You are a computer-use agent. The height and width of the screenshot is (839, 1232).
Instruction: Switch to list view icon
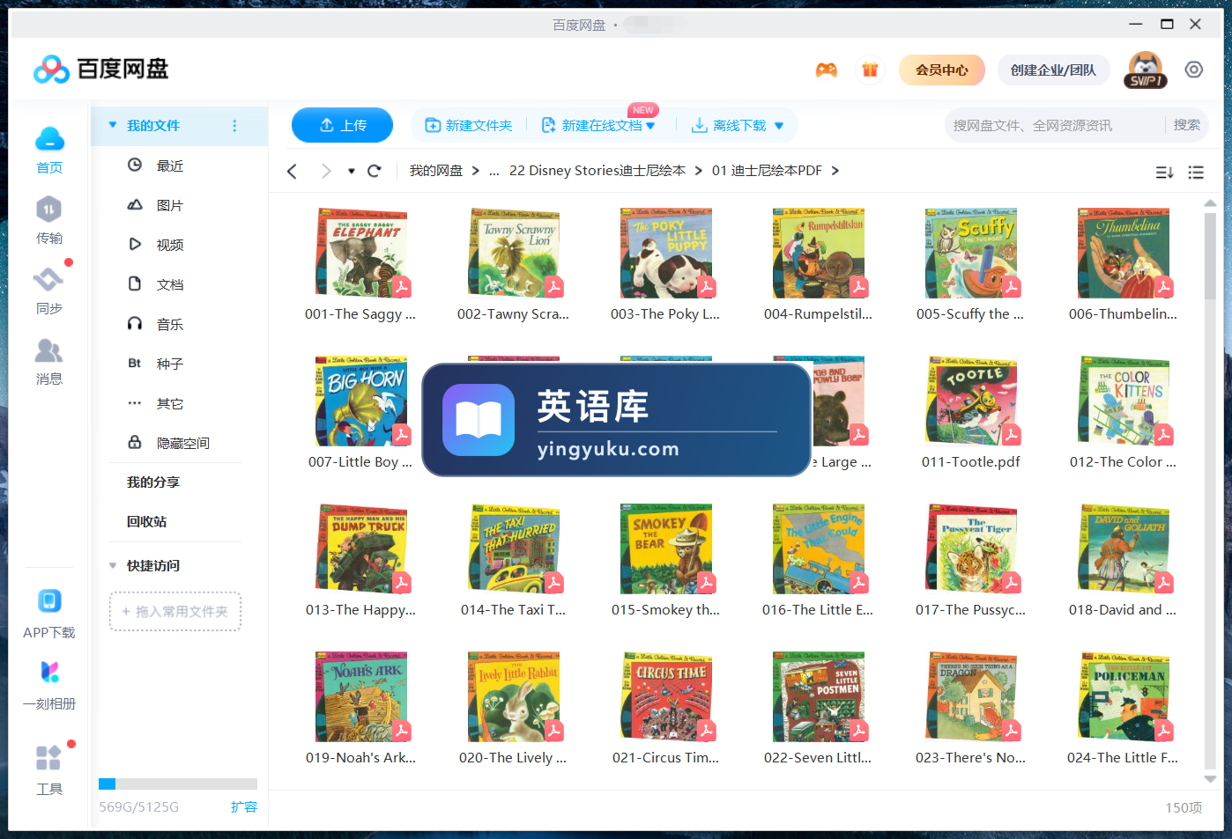click(x=1196, y=173)
